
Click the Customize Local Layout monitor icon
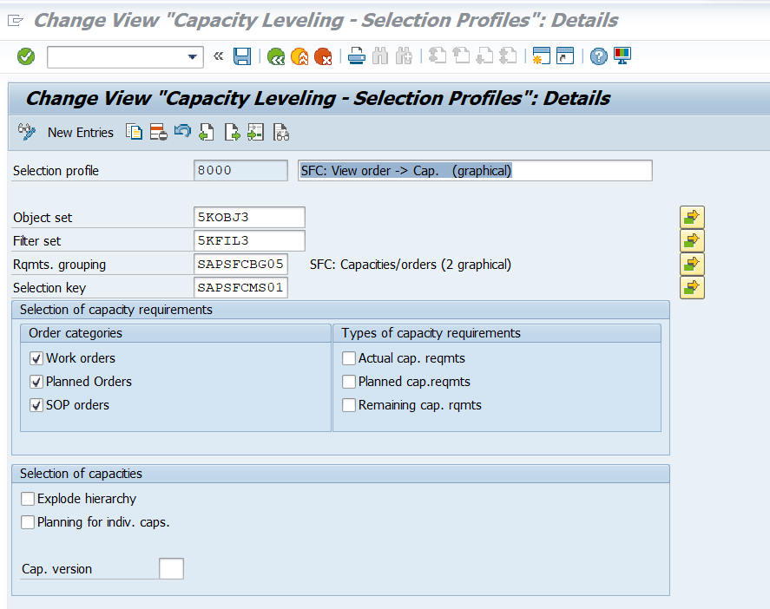622,56
